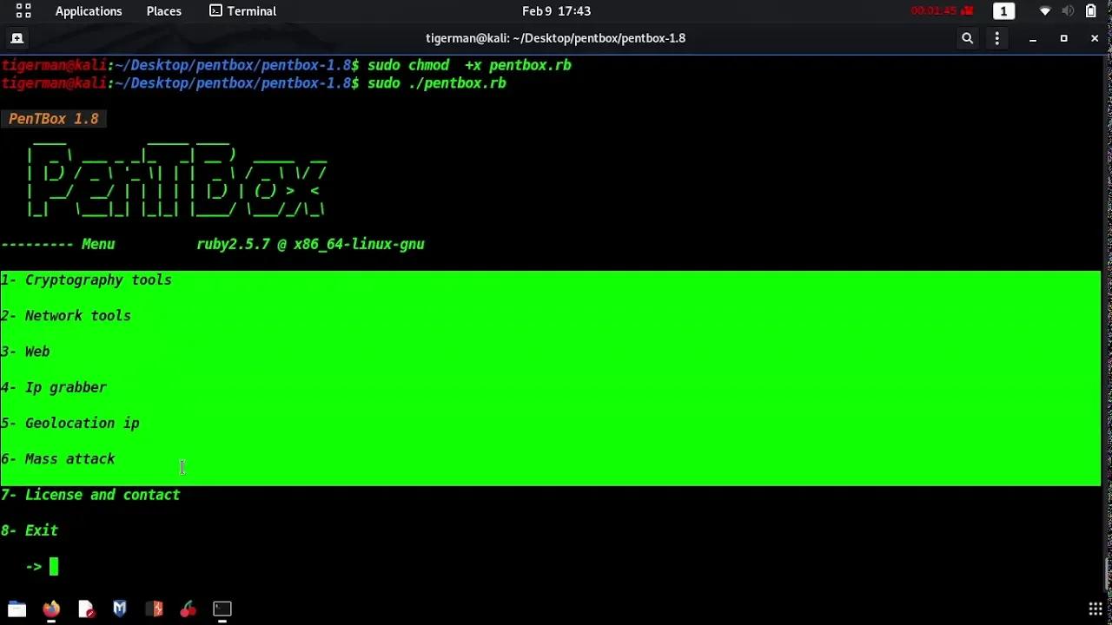Open the Applications menu
This screenshot has height=625, width=1112.
point(89,11)
